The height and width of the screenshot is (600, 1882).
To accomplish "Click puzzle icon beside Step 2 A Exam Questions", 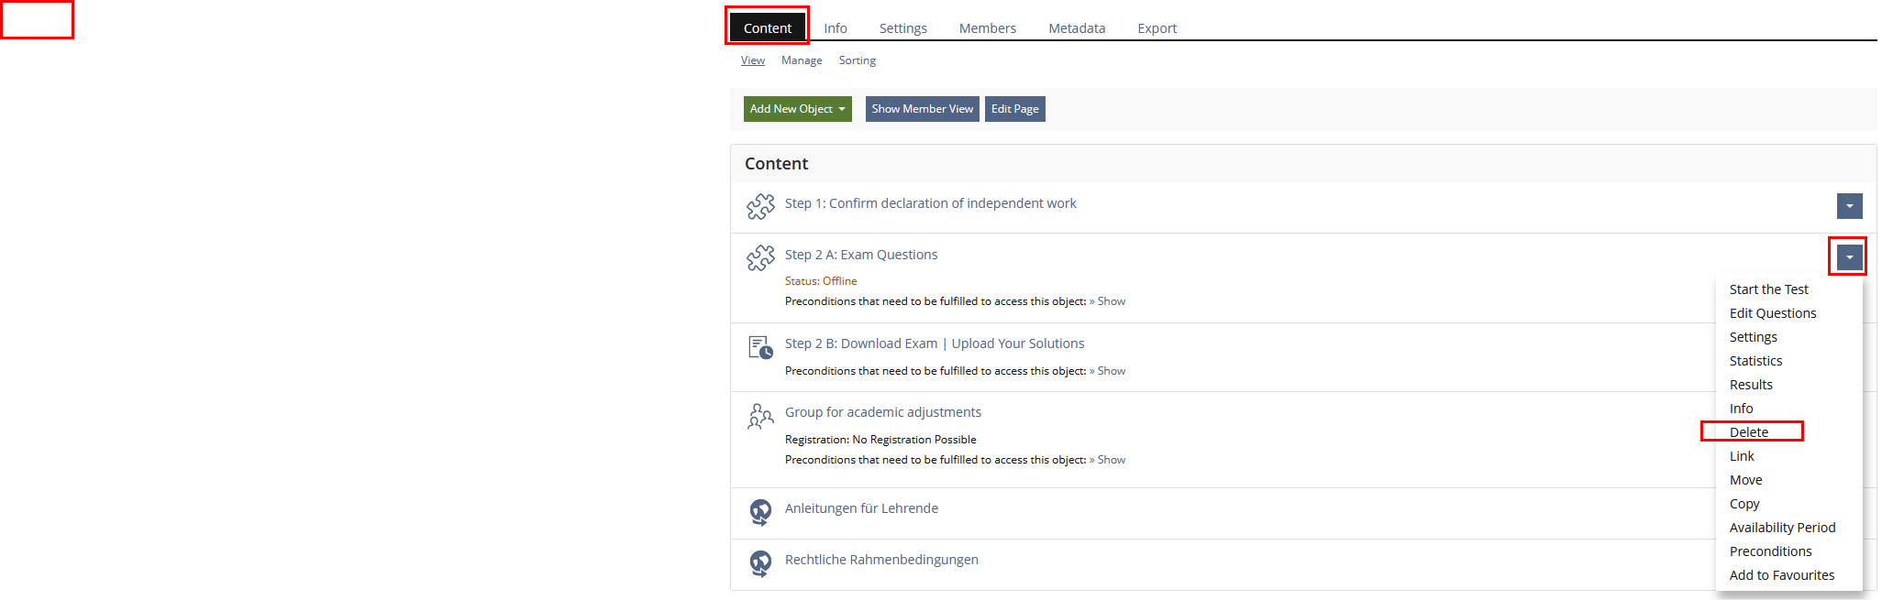I will click(760, 257).
